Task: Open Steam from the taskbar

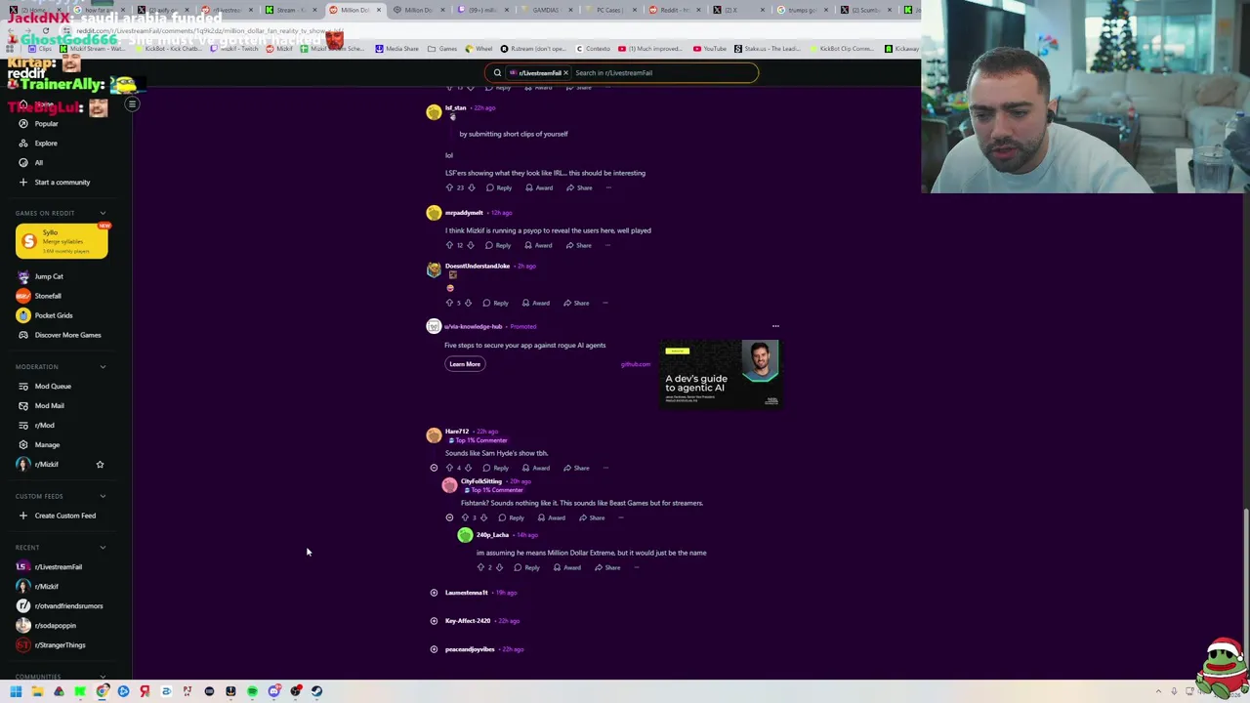Action: click(316, 691)
